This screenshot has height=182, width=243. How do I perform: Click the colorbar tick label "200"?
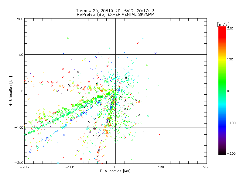point(230,28)
